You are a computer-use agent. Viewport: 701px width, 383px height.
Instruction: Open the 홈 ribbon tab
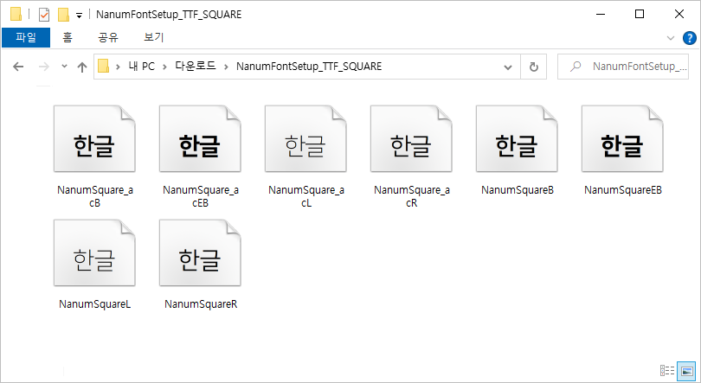point(68,37)
